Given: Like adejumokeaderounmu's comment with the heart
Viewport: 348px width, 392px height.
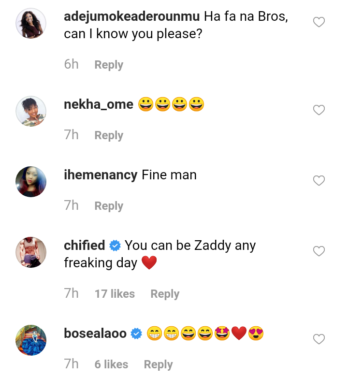Looking at the screenshot, I should [319, 22].
